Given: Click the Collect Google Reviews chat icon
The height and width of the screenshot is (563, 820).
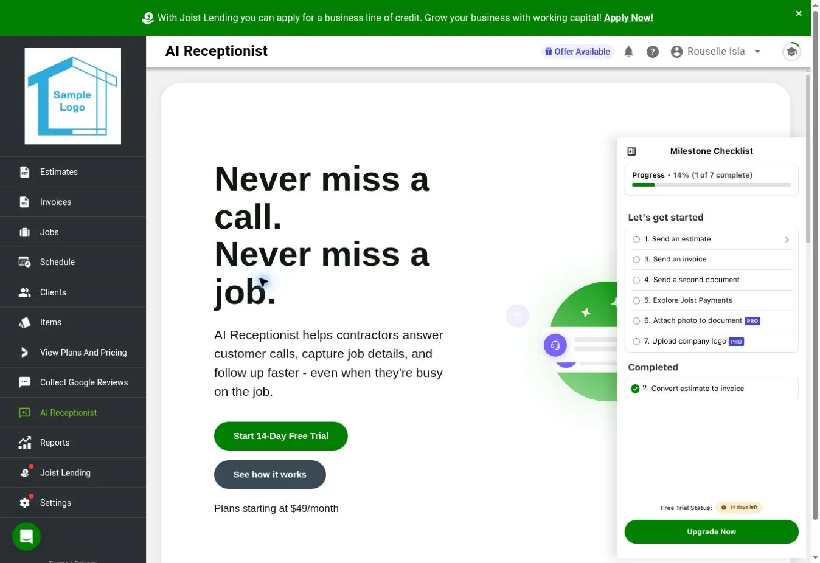Looking at the screenshot, I should tap(24, 382).
